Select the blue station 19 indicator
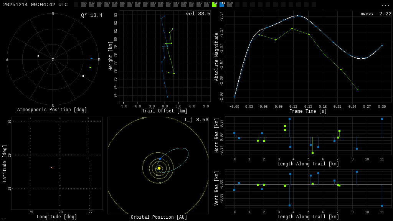393x221 pixels. point(222,5)
